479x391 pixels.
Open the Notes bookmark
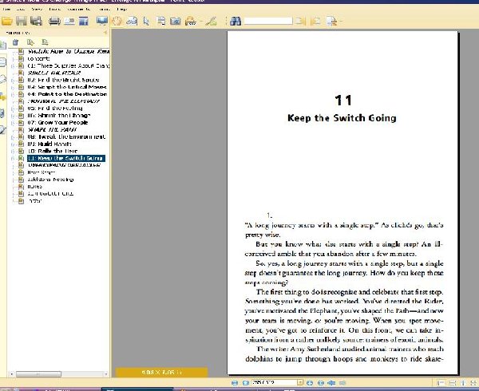(x=35, y=186)
